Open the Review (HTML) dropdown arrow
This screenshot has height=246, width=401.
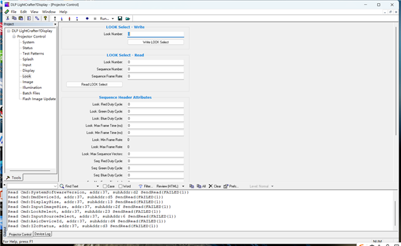(x=183, y=187)
